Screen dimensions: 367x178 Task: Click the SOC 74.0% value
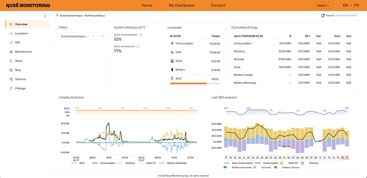tap(215, 79)
